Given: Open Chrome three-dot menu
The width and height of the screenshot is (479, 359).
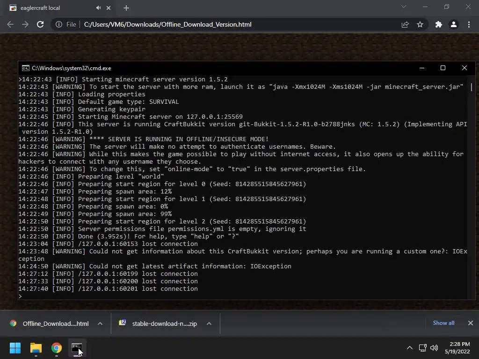Looking at the screenshot, I should (469, 24).
